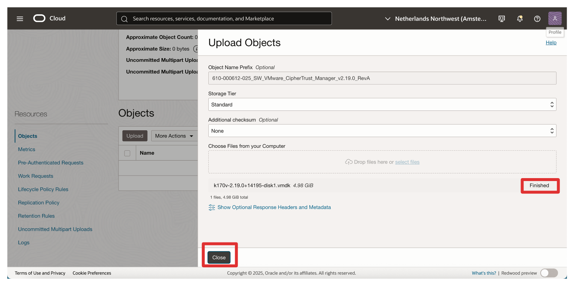Open the notifications bell
This screenshot has width=574, height=286.
519,19
